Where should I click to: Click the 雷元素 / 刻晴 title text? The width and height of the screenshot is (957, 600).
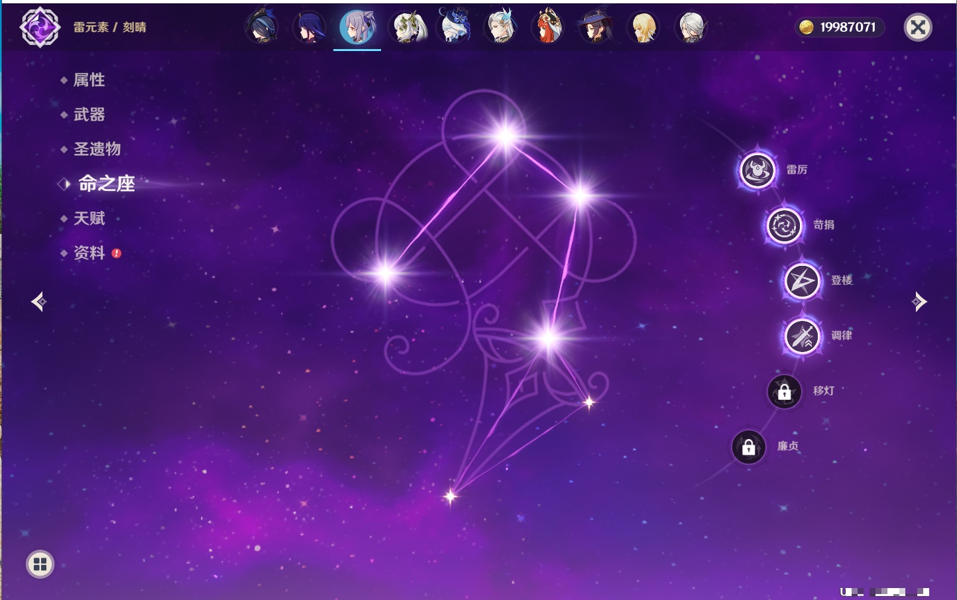coord(109,27)
